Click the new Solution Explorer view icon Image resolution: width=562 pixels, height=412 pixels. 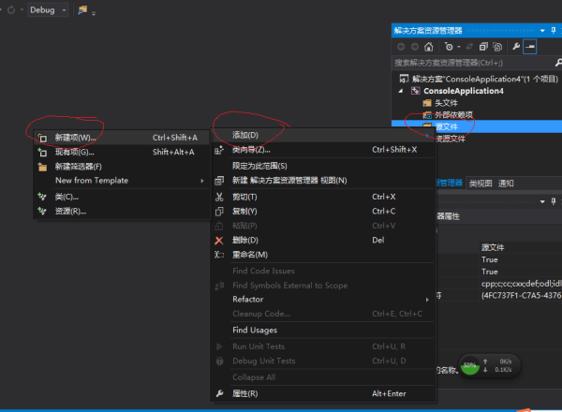click(x=219, y=181)
